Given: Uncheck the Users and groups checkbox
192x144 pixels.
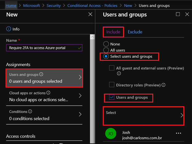Looking at the screenshot, I should tap(112, 97).
